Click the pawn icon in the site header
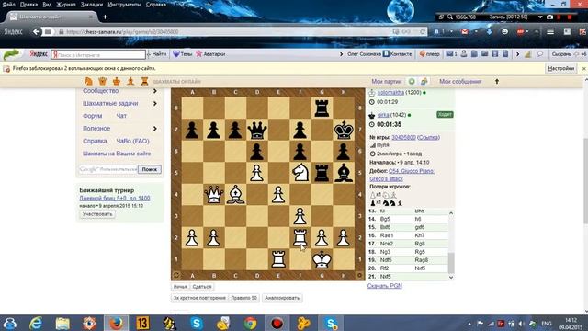The height and width of the screenshot is (331, 588). [130, 81]
